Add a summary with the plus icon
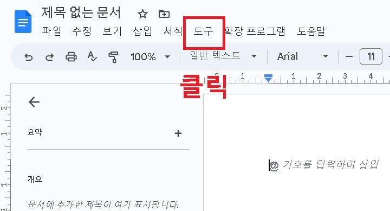Image resolution: width=390 pixels, height=211 pixels. [178, 133]
